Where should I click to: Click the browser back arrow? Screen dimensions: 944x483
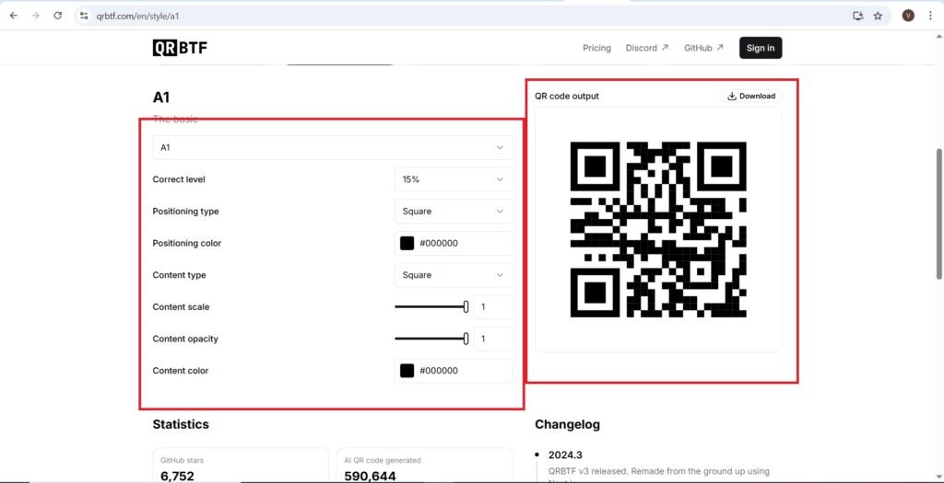point(14,16)
